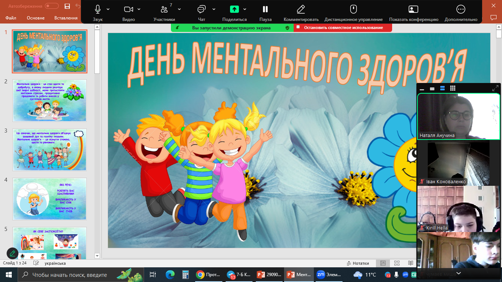Image resolution: width=502 pixels, height=282 pixels.
Task: Switch to Reading view icon
Action: pos(410,263)
